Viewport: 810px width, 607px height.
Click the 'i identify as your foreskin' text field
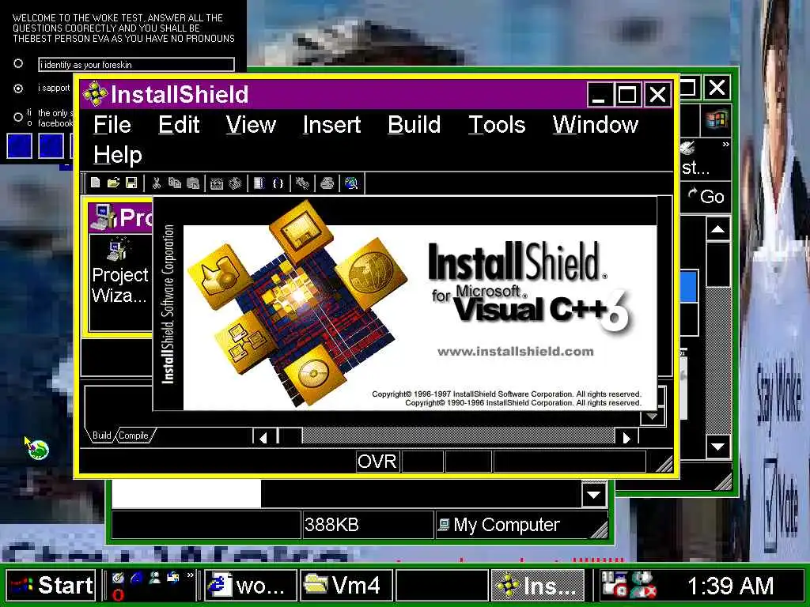pyautogui.click(x=136, y=65)
